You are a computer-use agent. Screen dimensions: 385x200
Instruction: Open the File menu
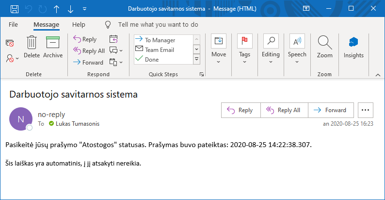click(14, 24)
